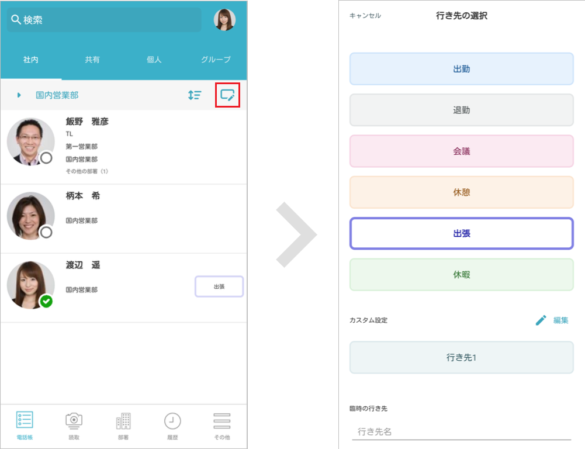585x449 pixels.
Task: Tap the highlighted message edit icon
Action: click(x=227, y=94)
